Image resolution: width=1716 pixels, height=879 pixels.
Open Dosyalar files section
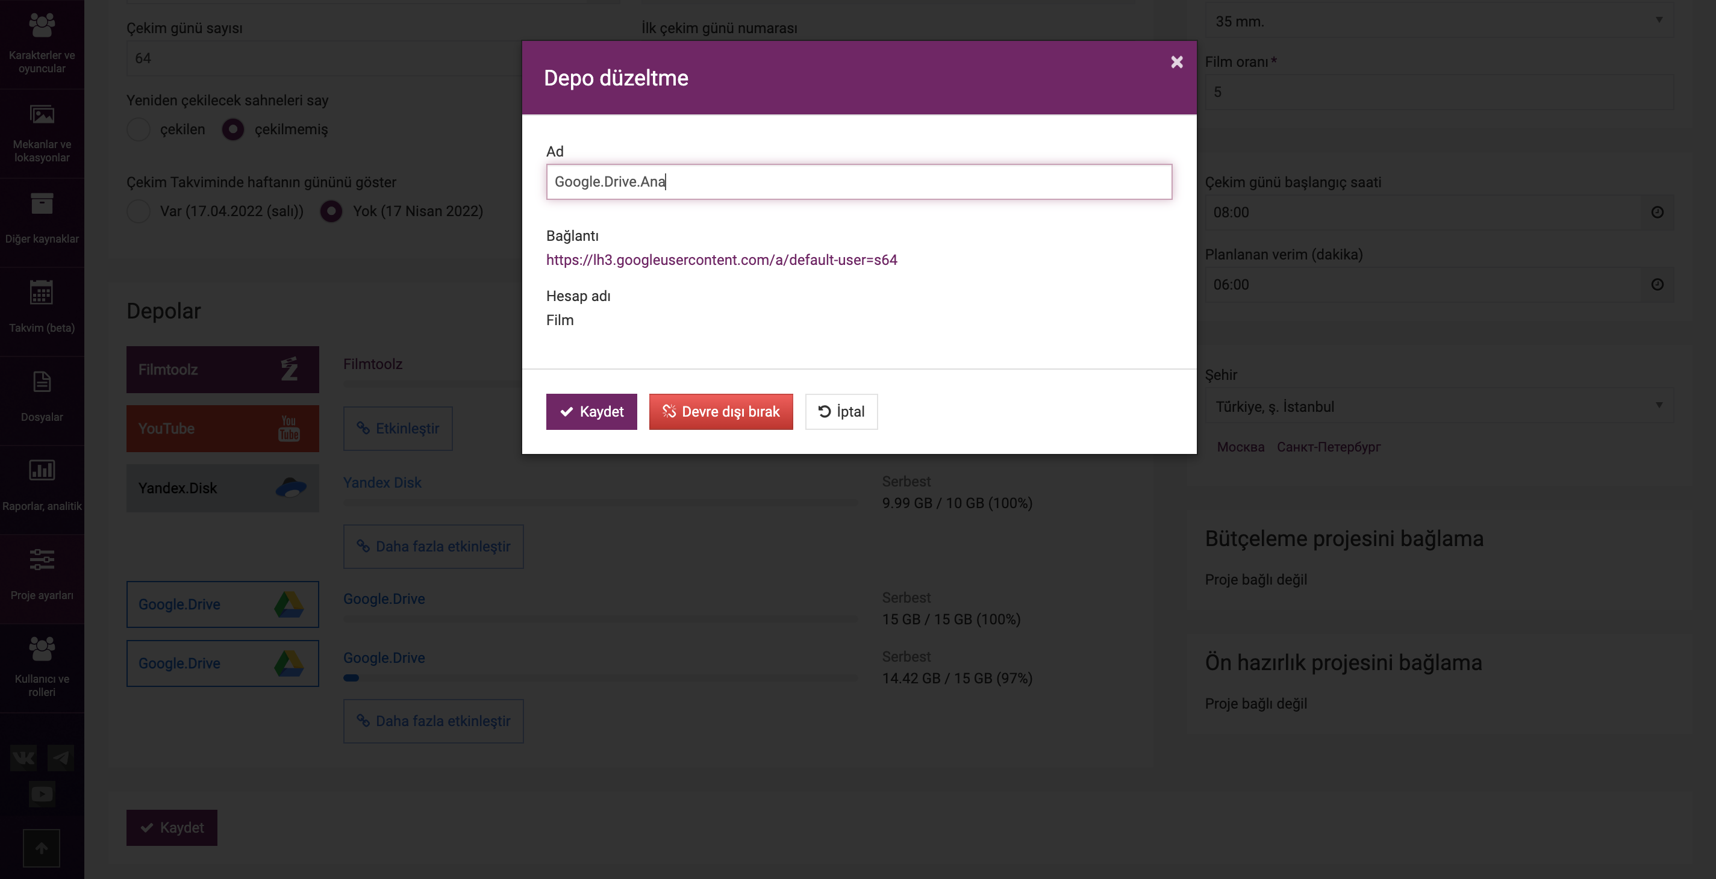[42, 401]
